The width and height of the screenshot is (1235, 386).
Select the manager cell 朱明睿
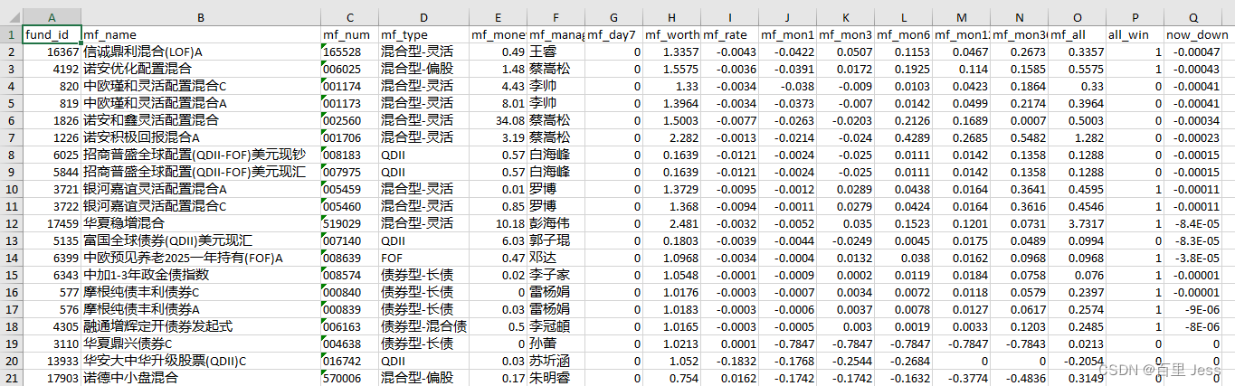point(556,377)
